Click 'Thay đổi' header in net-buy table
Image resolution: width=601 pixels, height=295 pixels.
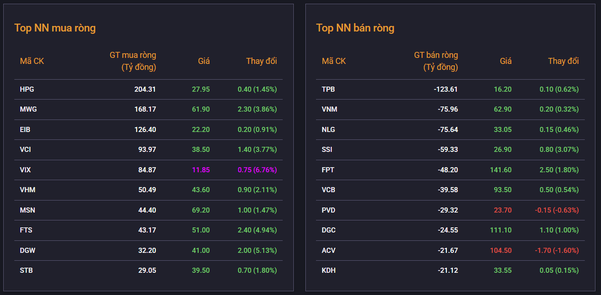point(261,61)
